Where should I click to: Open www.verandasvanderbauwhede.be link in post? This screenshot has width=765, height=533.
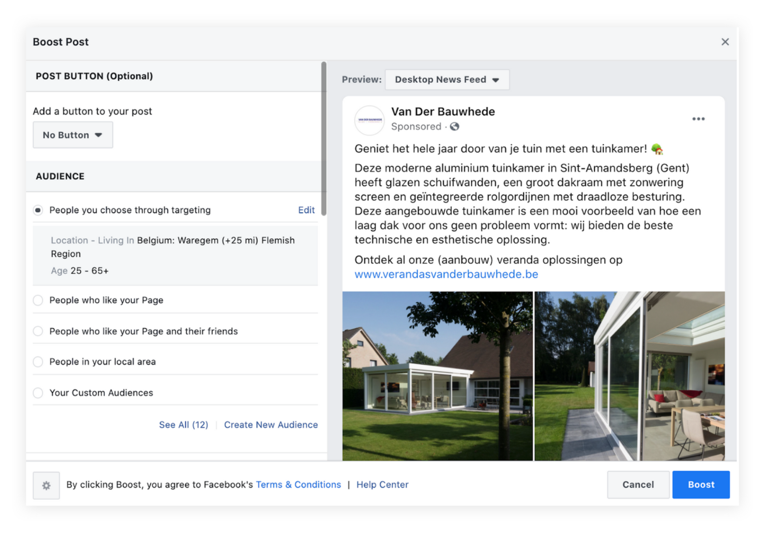(446, 274)
